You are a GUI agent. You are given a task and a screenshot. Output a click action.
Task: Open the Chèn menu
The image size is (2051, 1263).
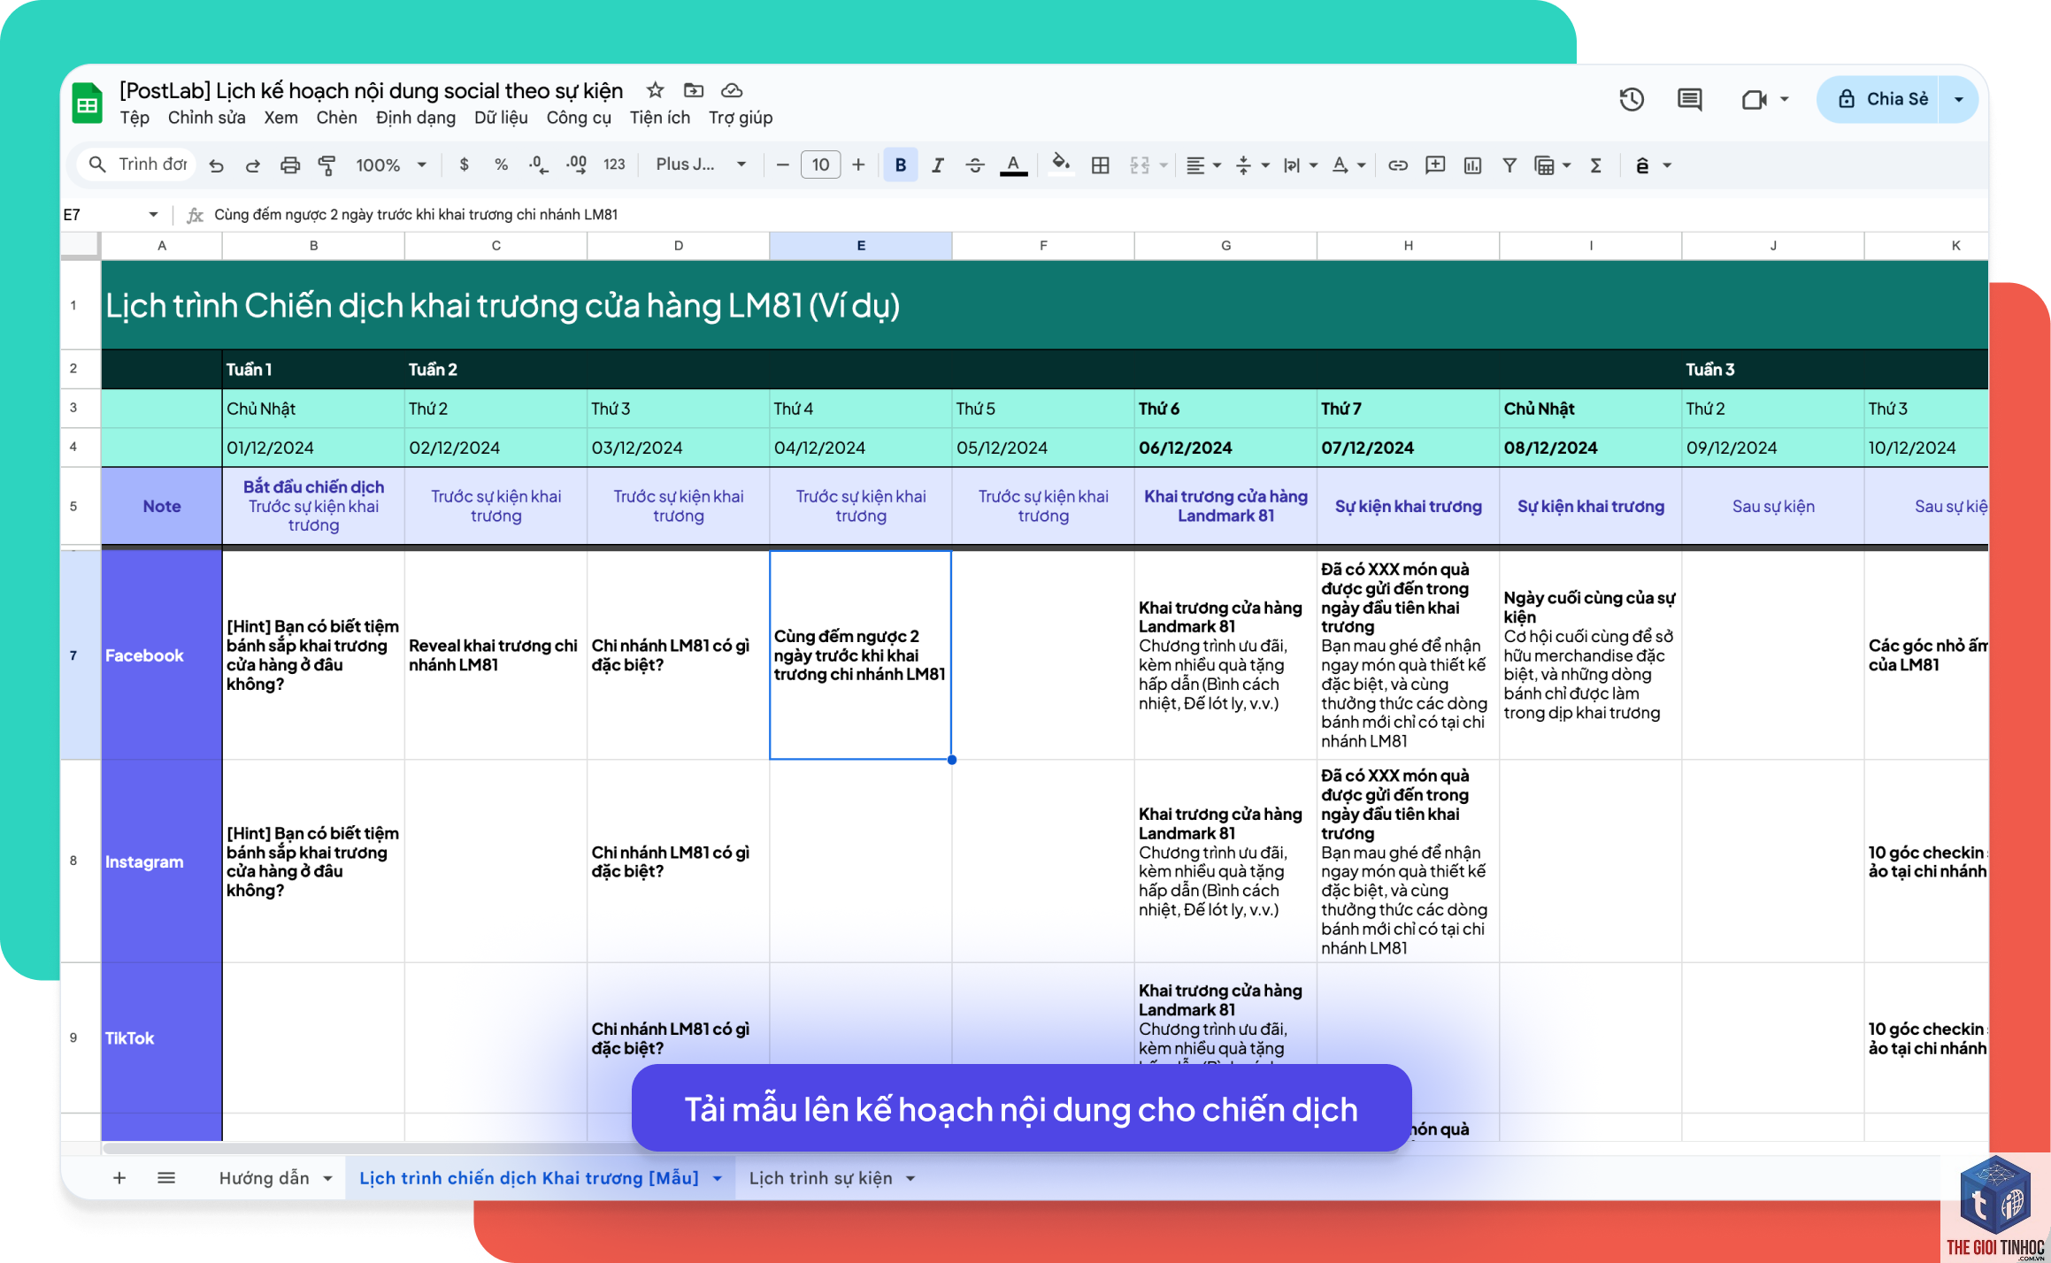[336, 118]
